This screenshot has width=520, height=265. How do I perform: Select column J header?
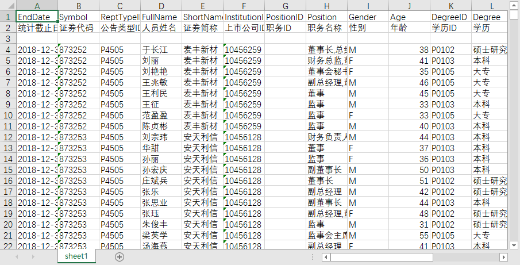coord(409,6)
